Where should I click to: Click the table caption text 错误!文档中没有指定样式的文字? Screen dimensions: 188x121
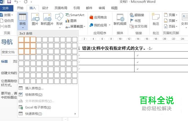click(114, 48)
